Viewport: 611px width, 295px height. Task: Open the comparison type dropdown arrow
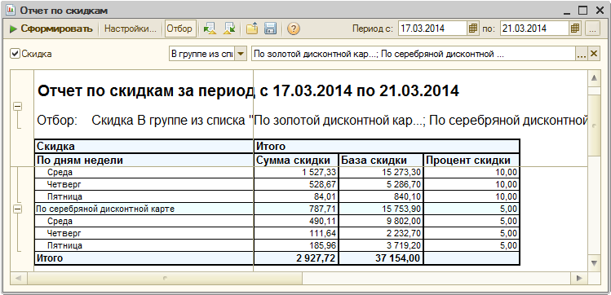tap(241, 54)
